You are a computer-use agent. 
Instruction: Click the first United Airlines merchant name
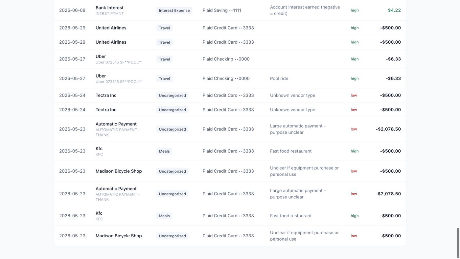tap(111, 28)
